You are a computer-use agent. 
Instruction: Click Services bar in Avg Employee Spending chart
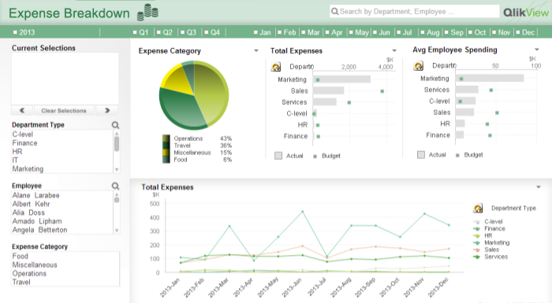[467, 90]
